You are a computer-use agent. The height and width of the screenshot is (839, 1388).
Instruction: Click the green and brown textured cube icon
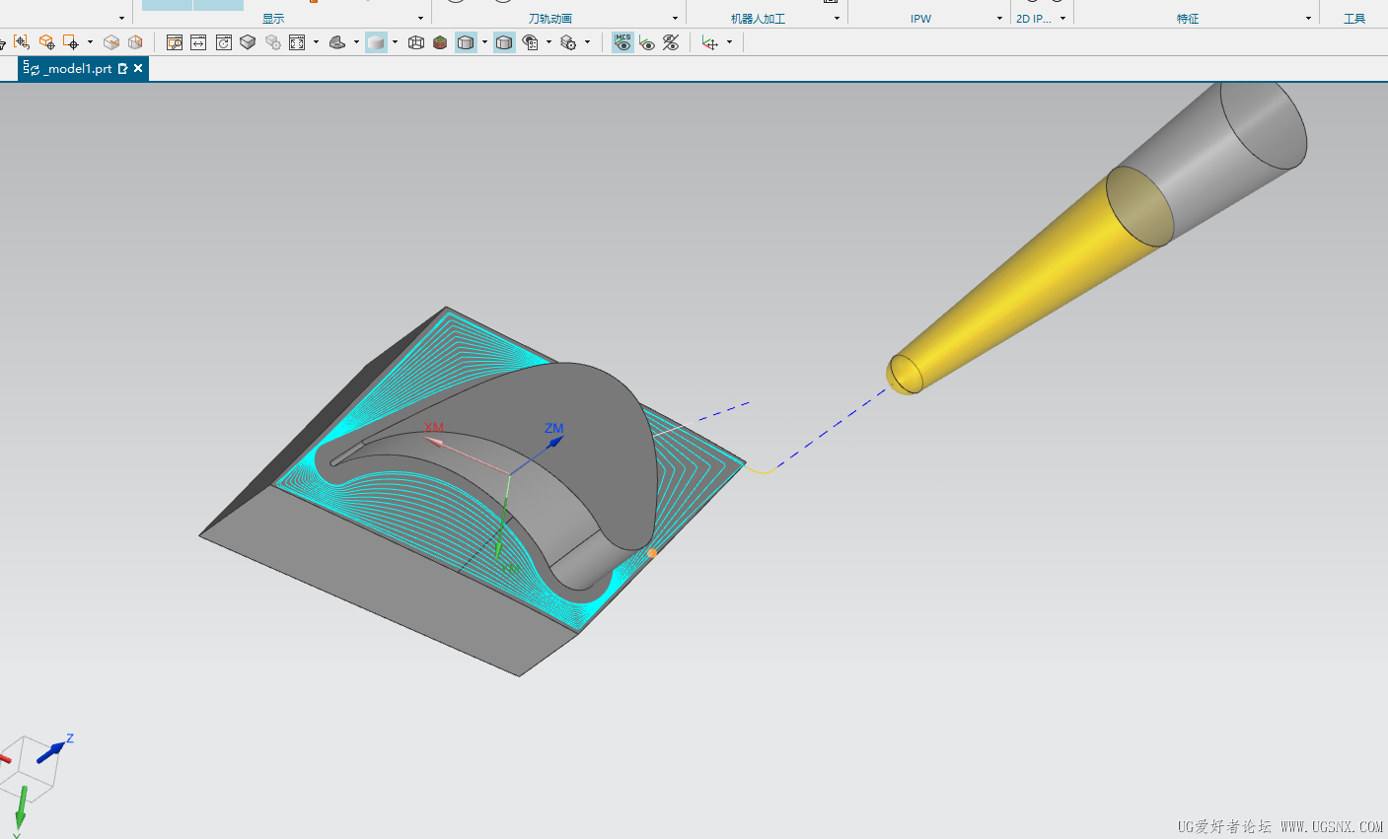click(440, 42)
